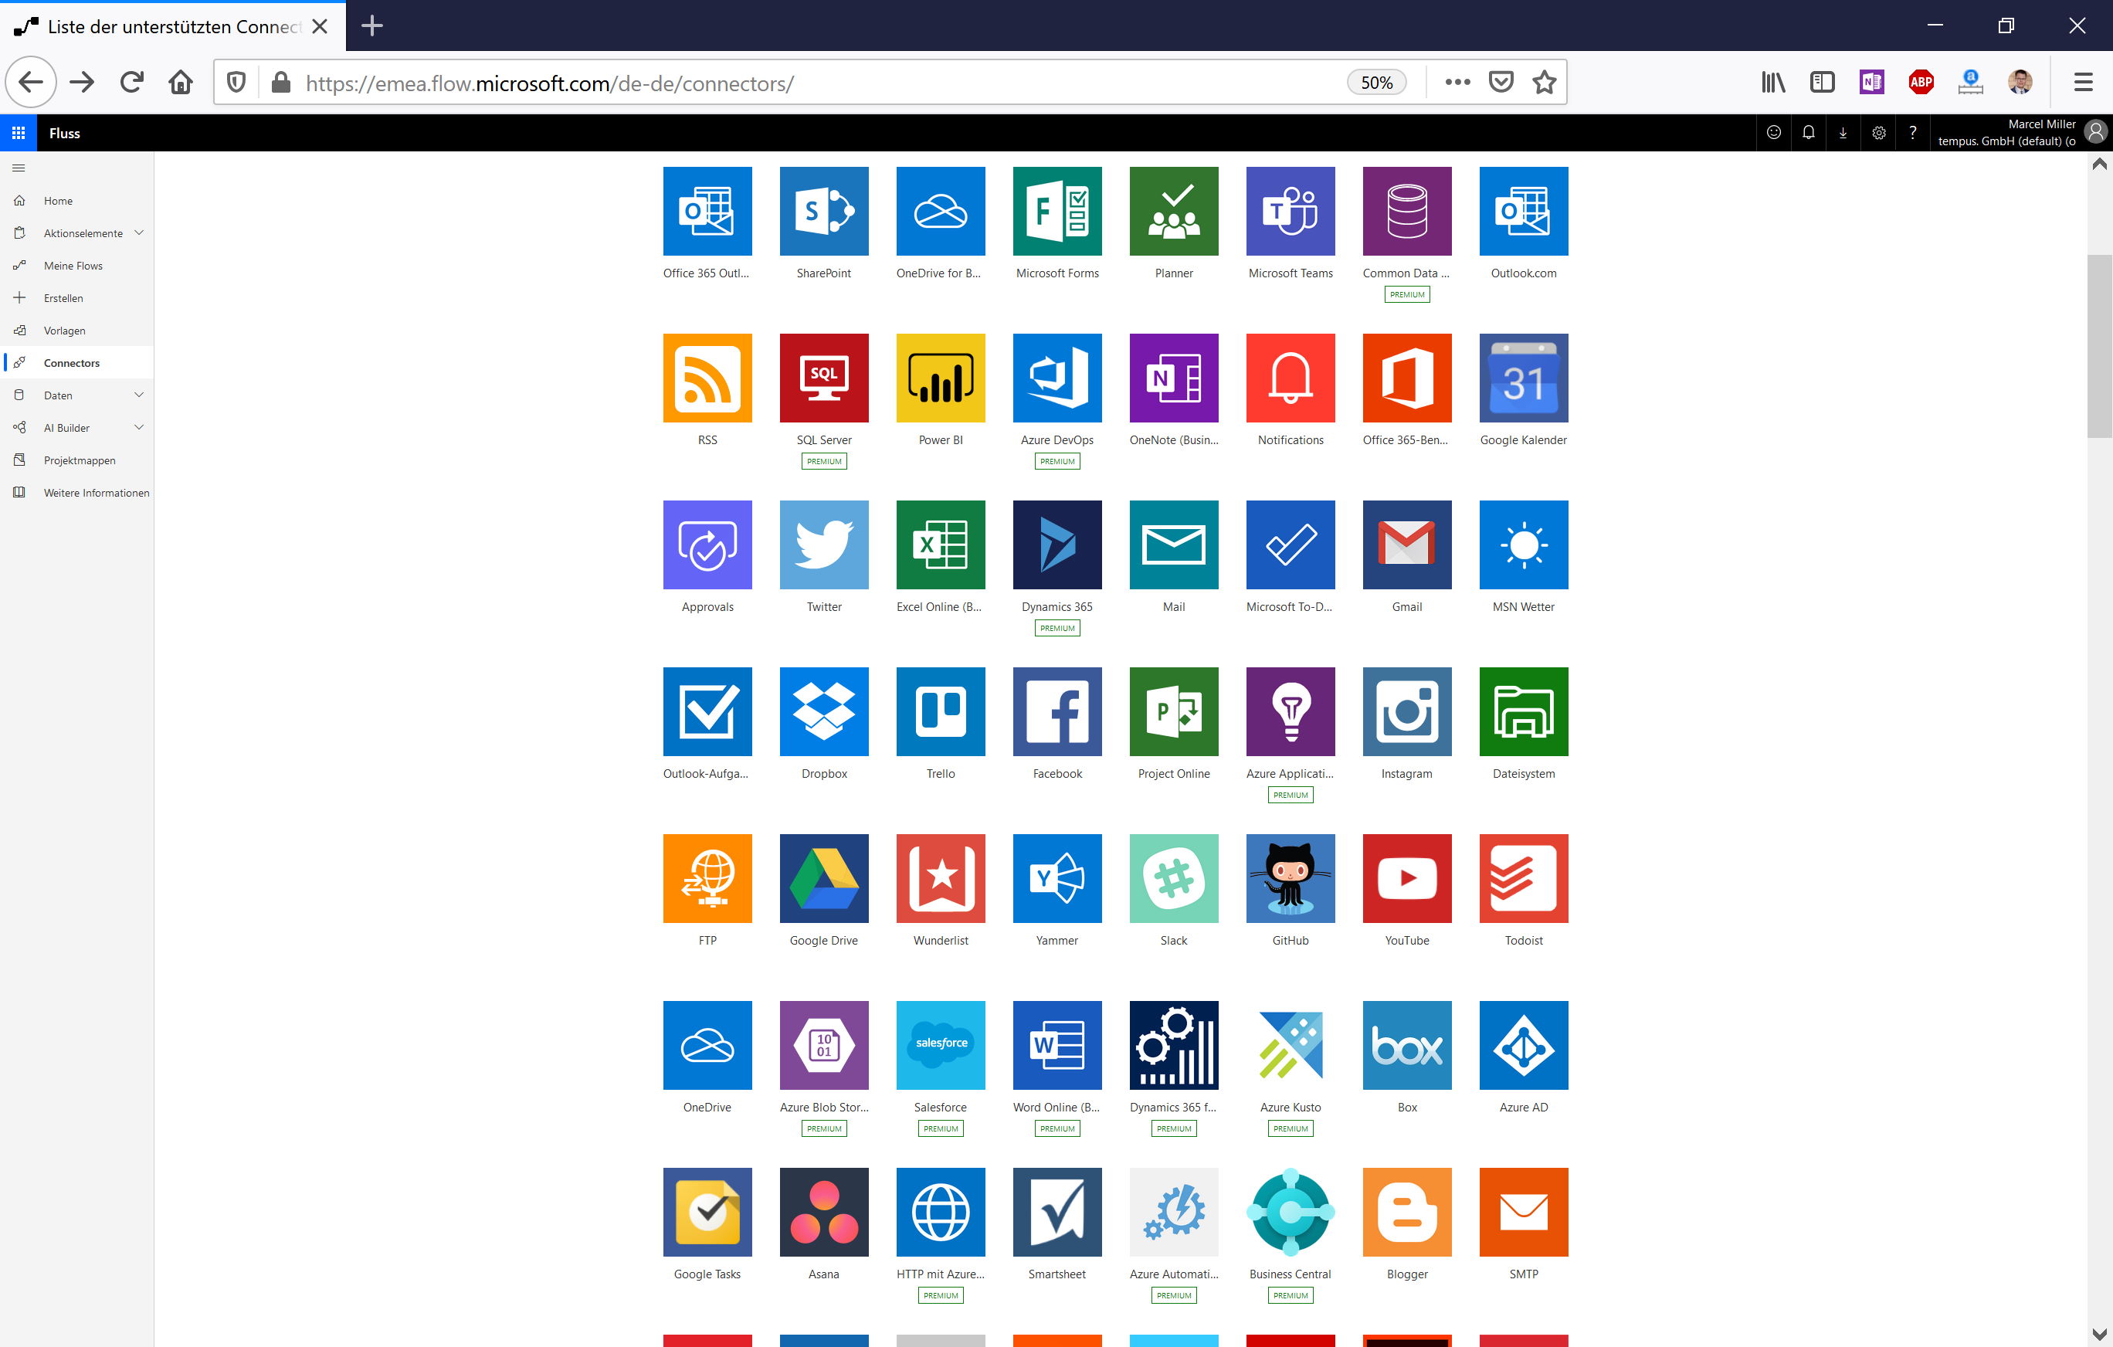Open the Box connector

(1406, 1045)
